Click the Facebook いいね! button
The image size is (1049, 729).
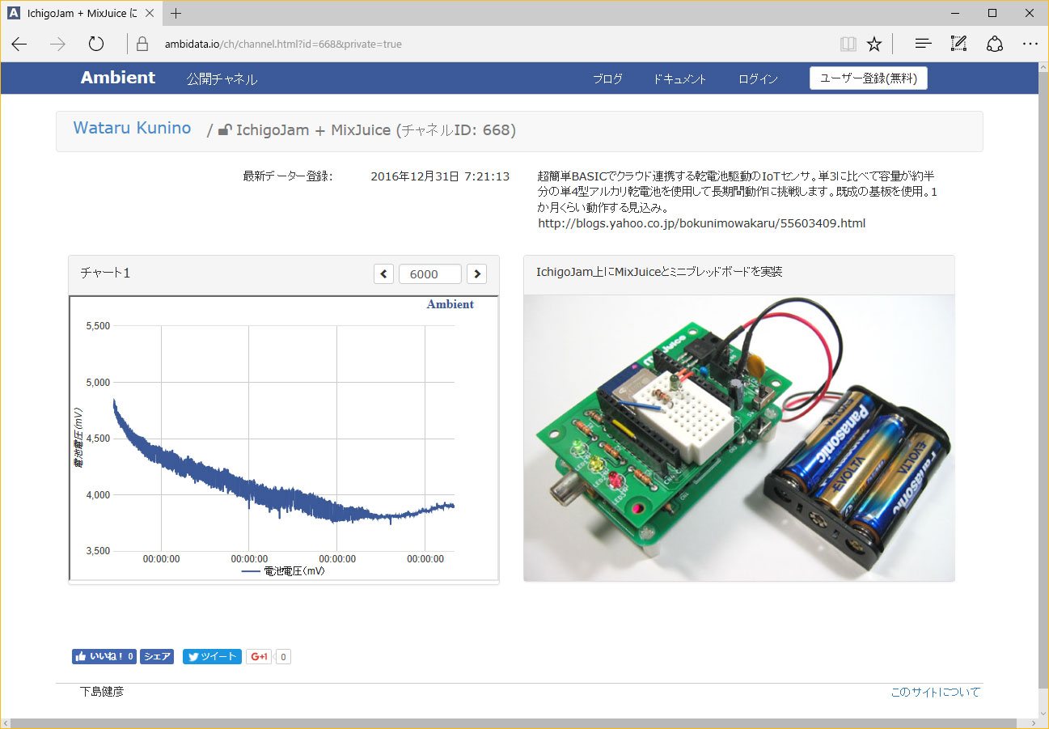104,656
